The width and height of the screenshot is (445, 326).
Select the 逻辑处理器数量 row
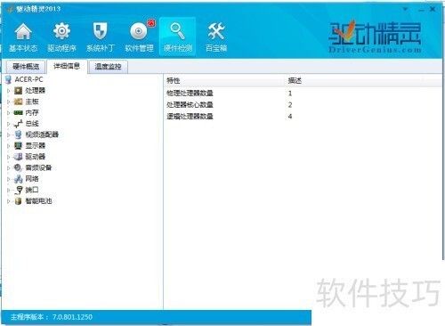tap(303, 117)
